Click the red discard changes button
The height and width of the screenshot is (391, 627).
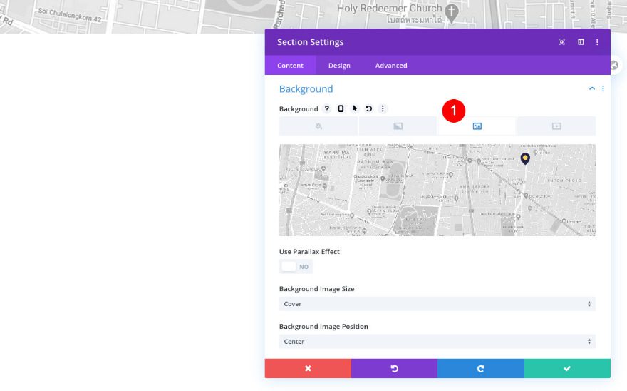308,369
